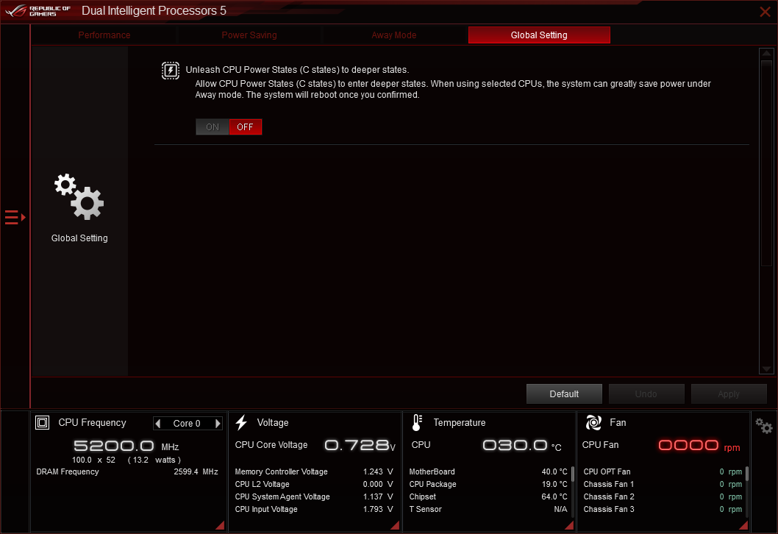Click the Chipset temperature row
The width and height of the screenshot is (778, 534).
pos(488,496)
